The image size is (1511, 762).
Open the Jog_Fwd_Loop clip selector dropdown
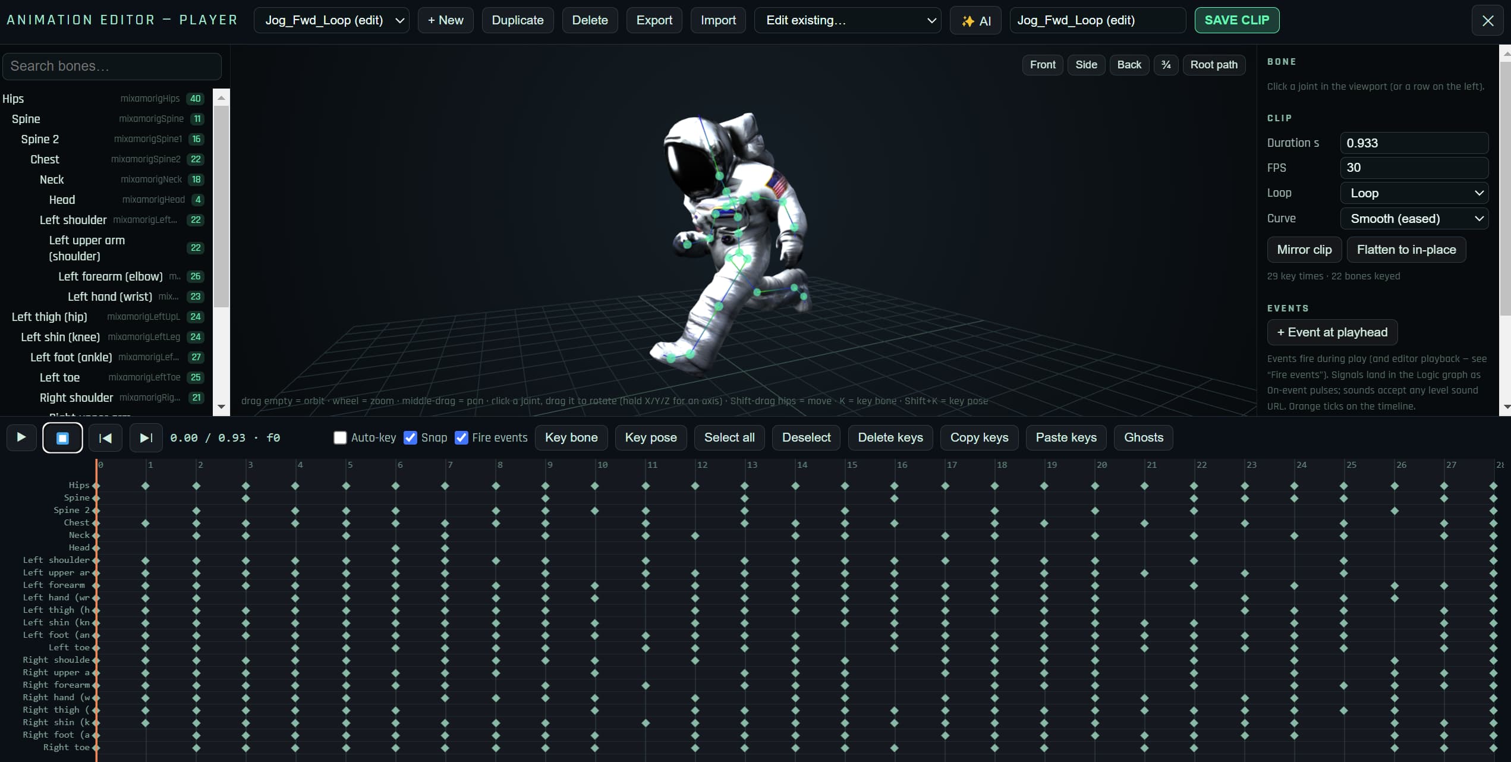pos(332,20)
